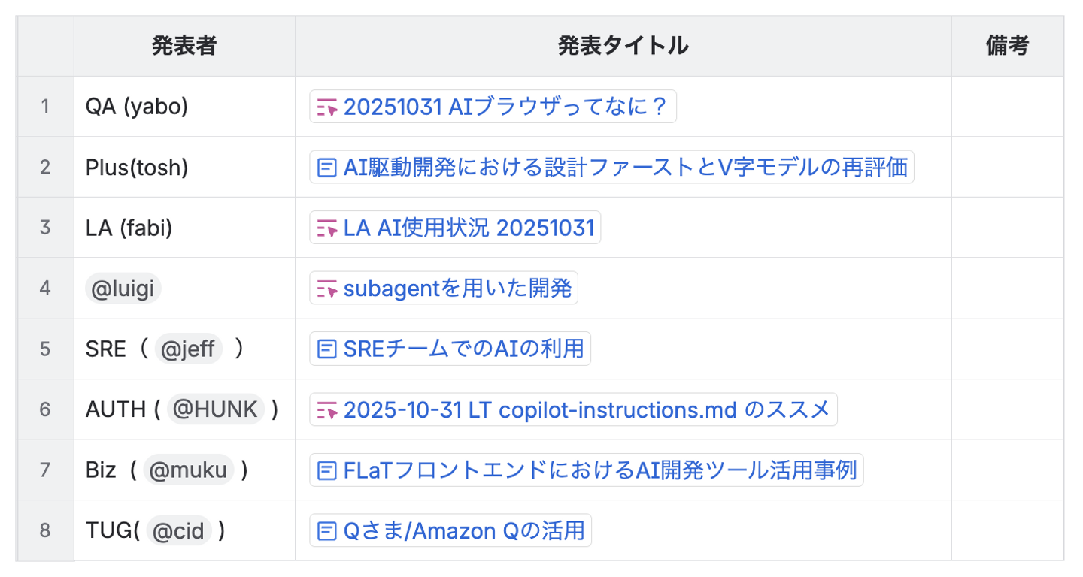Click the @HUNK user mention

coord(215,410)
